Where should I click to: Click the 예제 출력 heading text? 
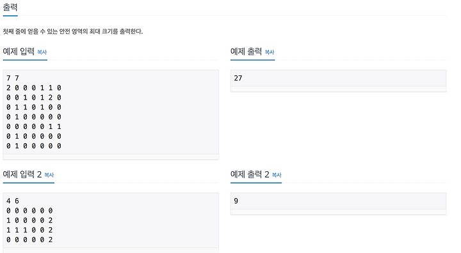tap(246, 52)
